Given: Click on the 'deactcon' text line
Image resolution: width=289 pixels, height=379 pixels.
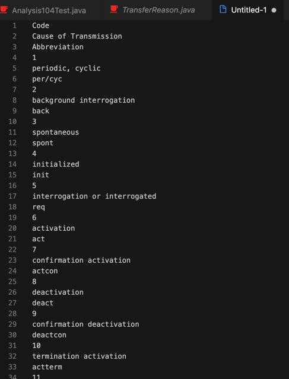Looking at the screenshot, I should [x=49, y=335].
